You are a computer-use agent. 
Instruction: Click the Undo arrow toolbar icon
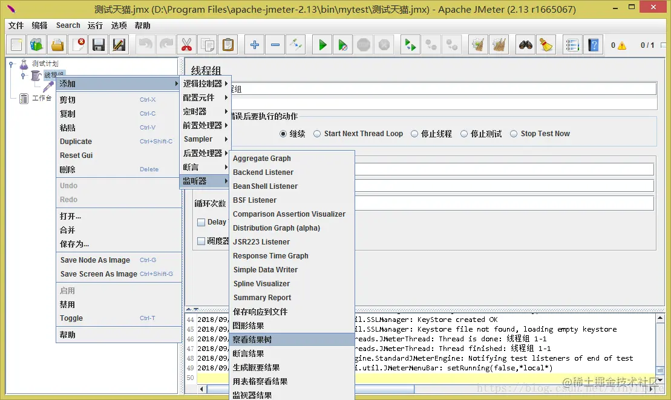[145, 45]
